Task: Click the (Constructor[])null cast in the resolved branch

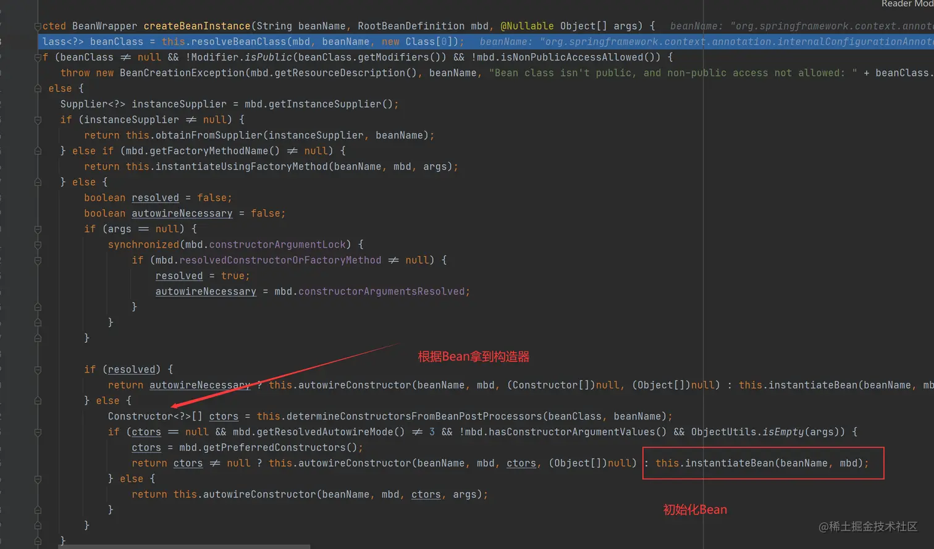Action: click(x=563, y=385)
